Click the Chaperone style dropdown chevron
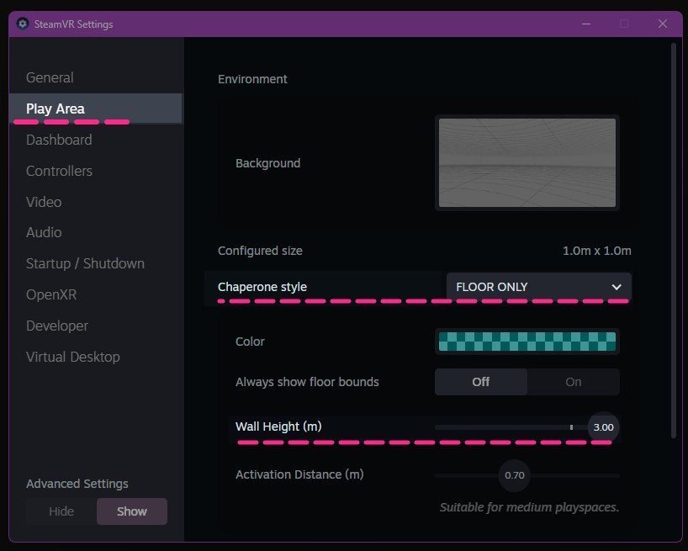Viewport: 688px width, 551px height. click(617, 287)
